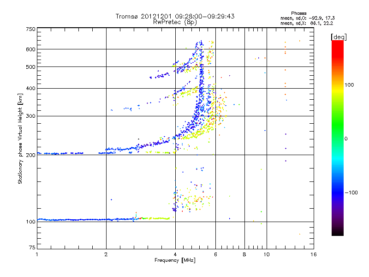Click the colorbar tick label '0'
This screenshot has width=369, height=277.
click(346, 139)
